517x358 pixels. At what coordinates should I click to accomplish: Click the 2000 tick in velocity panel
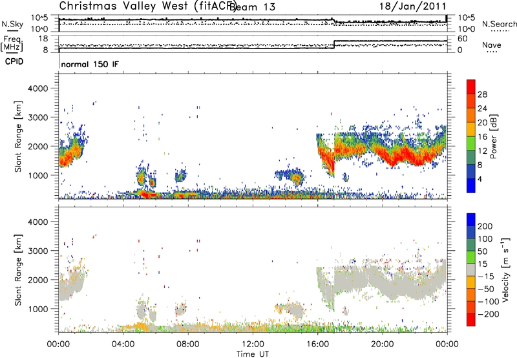(37, 280)
